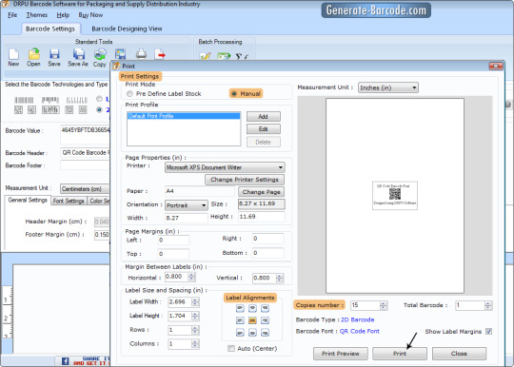Switch to Barcode Settings tab
The height and width of the screenshot is (367, 514).
point(50,29)
